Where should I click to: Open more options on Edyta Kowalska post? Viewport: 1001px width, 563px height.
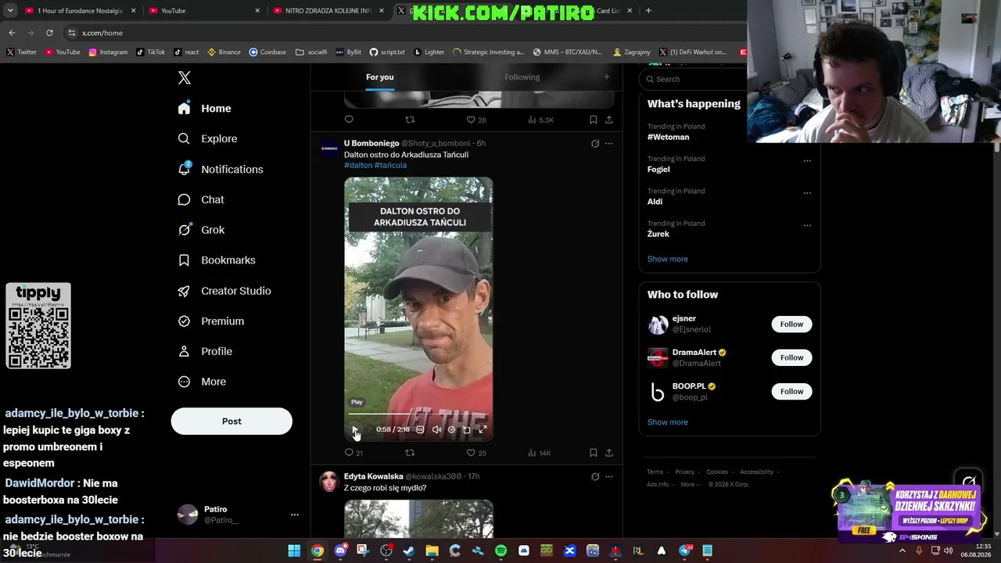pyautogui.click(x=609, y=476)
